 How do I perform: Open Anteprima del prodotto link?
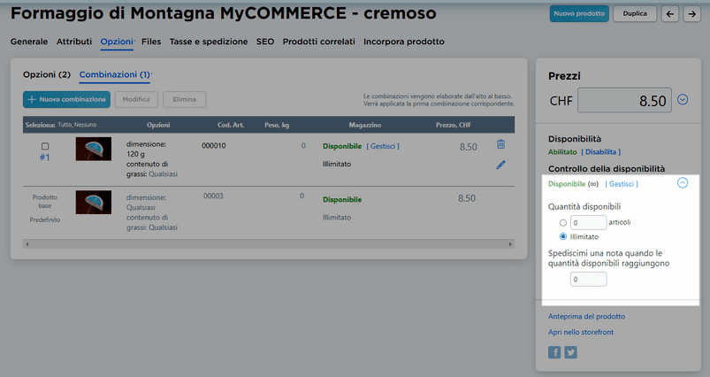[x=586, y=316]
